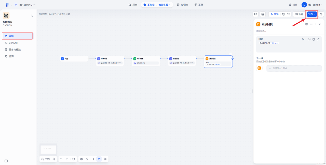Click the zoom in magnifier icon
The image size is (326, 165).
point(54,159)
